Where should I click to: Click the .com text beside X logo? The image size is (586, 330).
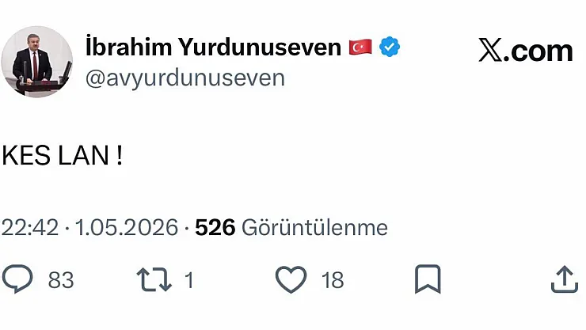(538, 51)
